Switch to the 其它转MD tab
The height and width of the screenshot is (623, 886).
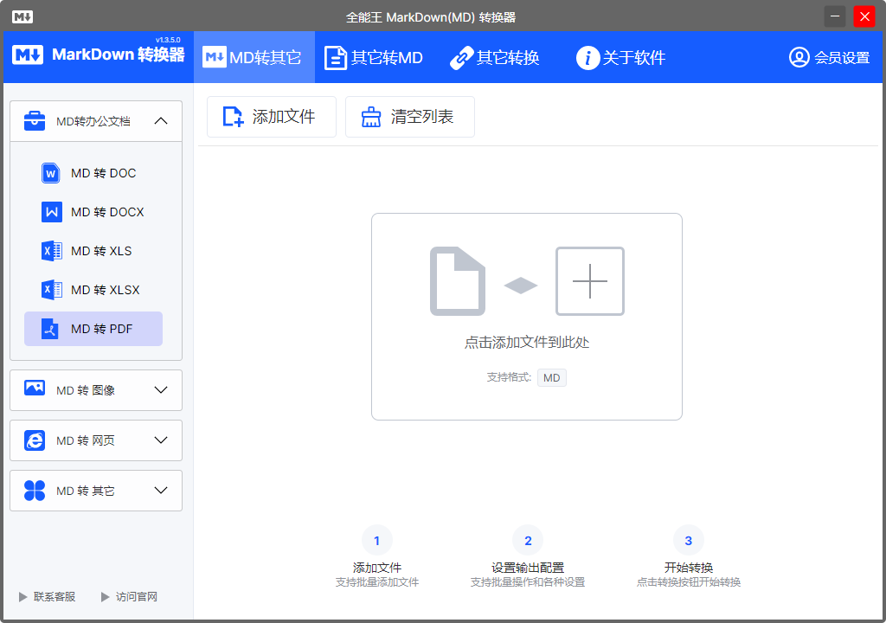pyautogui.click(x=374, y=57)
